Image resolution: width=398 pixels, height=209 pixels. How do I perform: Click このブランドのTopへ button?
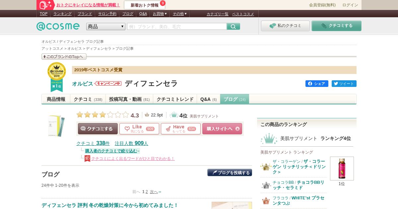[64, 57]
